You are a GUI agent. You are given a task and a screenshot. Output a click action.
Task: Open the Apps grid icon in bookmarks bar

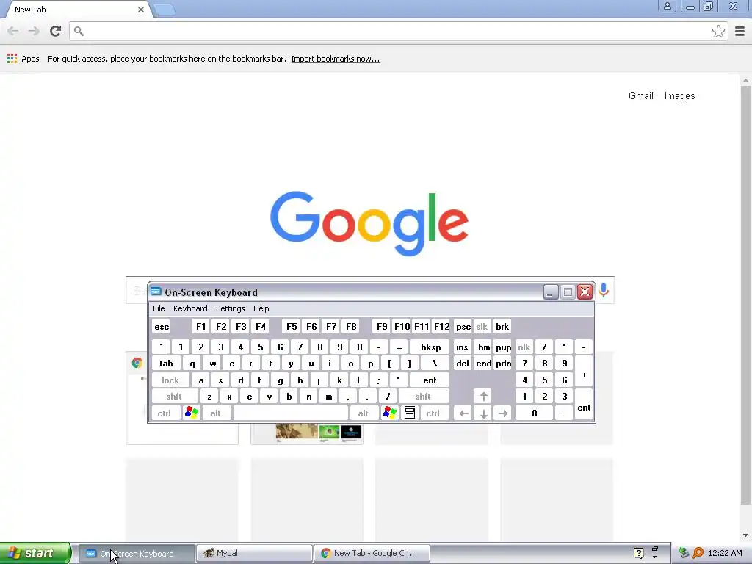12,59
